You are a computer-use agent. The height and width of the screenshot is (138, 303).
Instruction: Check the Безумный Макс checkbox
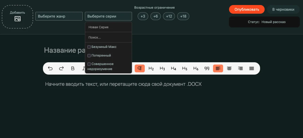[x=89, y=47]
